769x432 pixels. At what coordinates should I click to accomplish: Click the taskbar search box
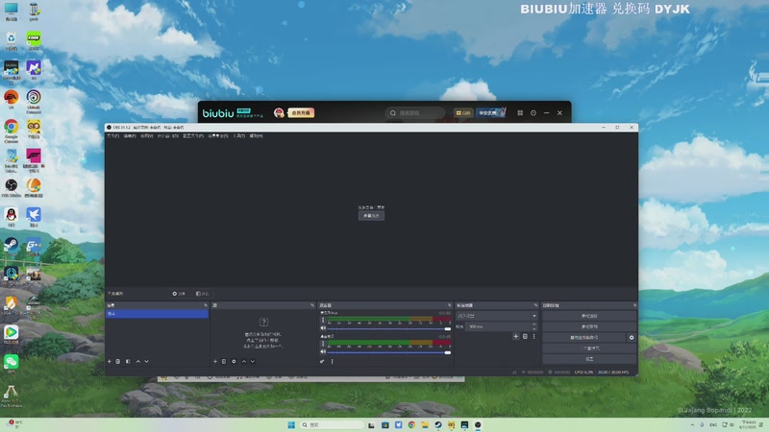coord(332,425)
